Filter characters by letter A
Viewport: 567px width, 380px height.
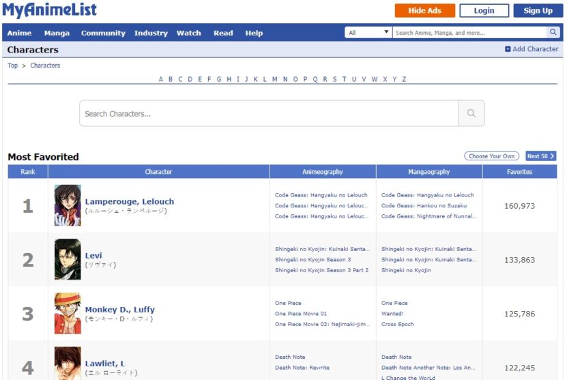click(x=161, y=79)
